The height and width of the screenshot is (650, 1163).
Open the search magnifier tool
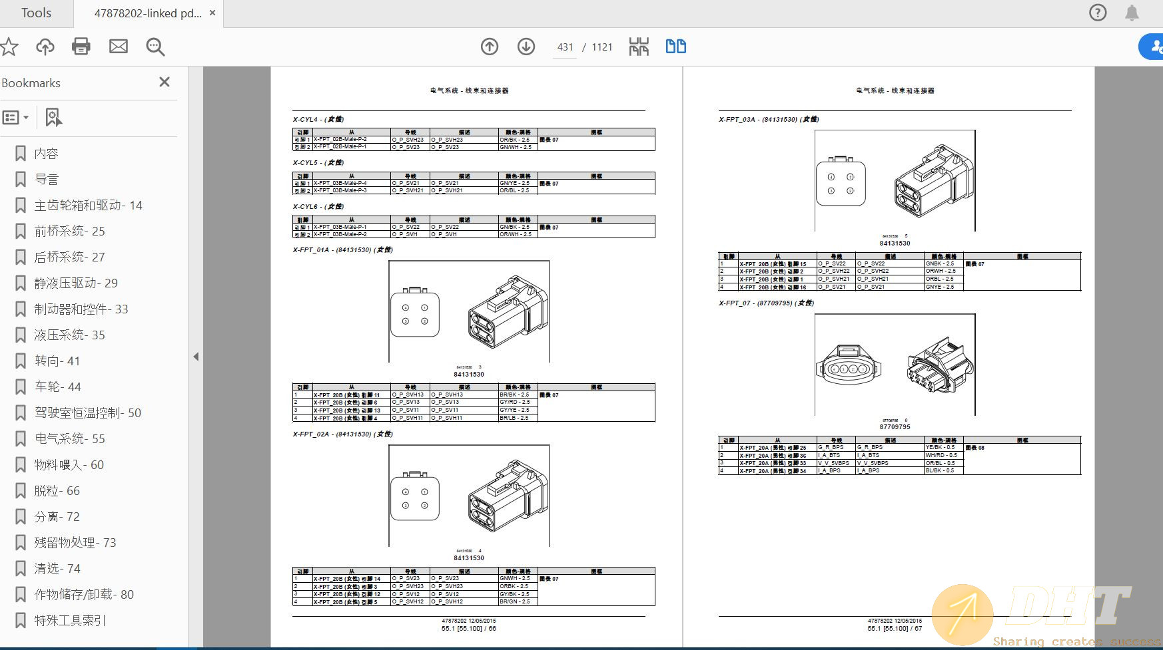point(155,47)
